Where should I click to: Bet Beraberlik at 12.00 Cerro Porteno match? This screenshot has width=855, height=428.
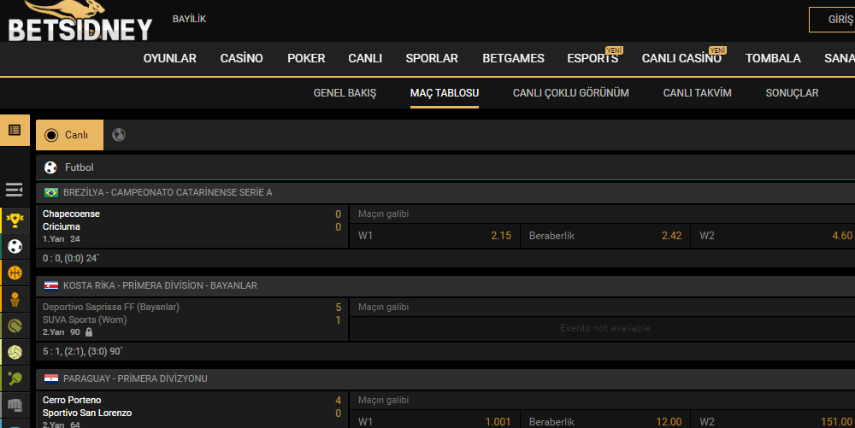(x=605, y=421)
